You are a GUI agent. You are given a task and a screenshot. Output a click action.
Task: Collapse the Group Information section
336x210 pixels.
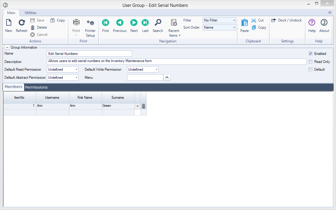[x=7, y=47]
